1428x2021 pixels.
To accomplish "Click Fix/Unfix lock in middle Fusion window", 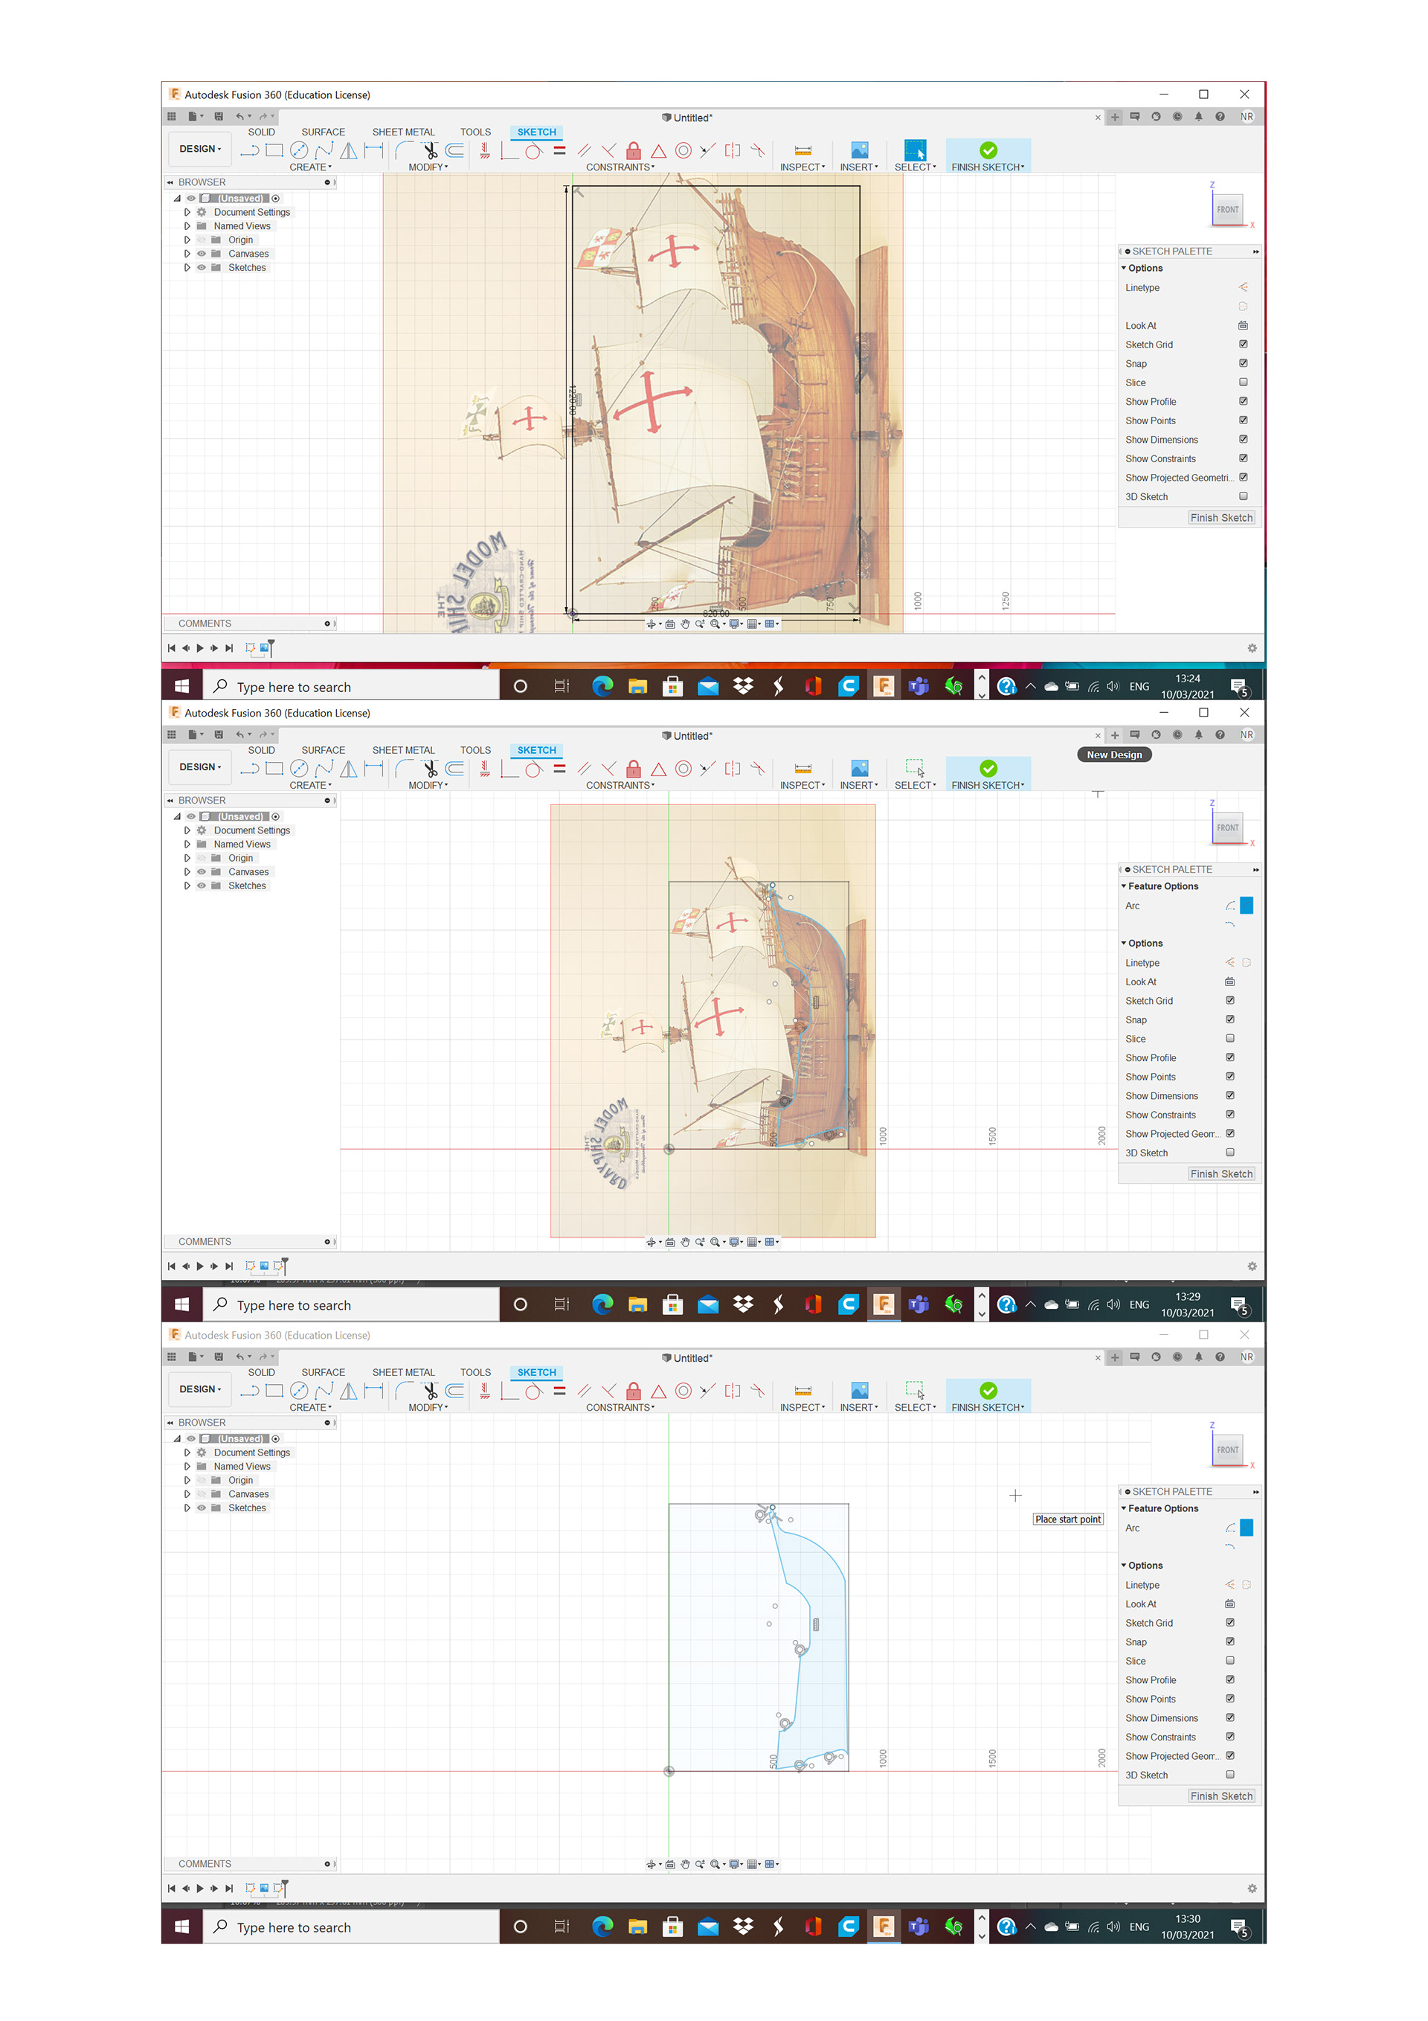I will tap(634, 769).
